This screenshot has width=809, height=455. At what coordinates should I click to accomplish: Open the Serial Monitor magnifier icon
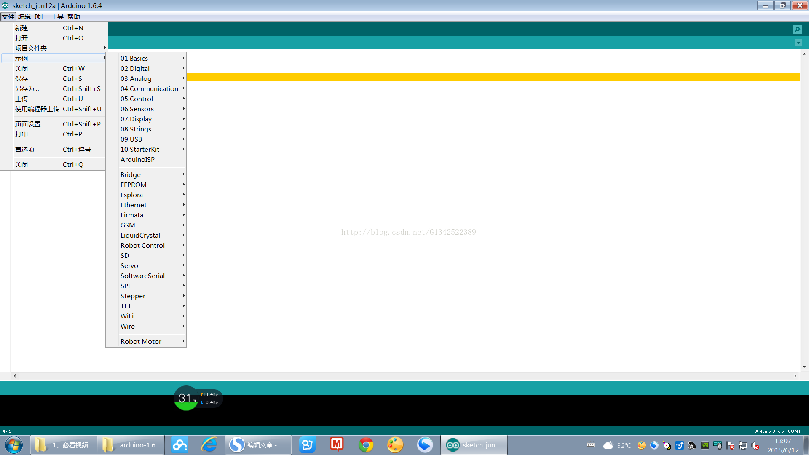pyautogui.click(x=798, y=29)
